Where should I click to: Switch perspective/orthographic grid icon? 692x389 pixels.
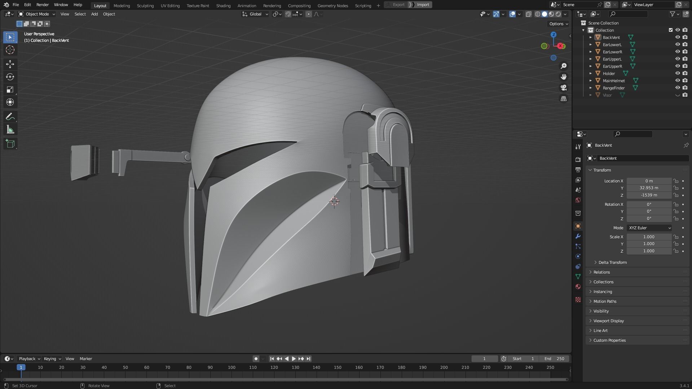[x=563, y=98]
